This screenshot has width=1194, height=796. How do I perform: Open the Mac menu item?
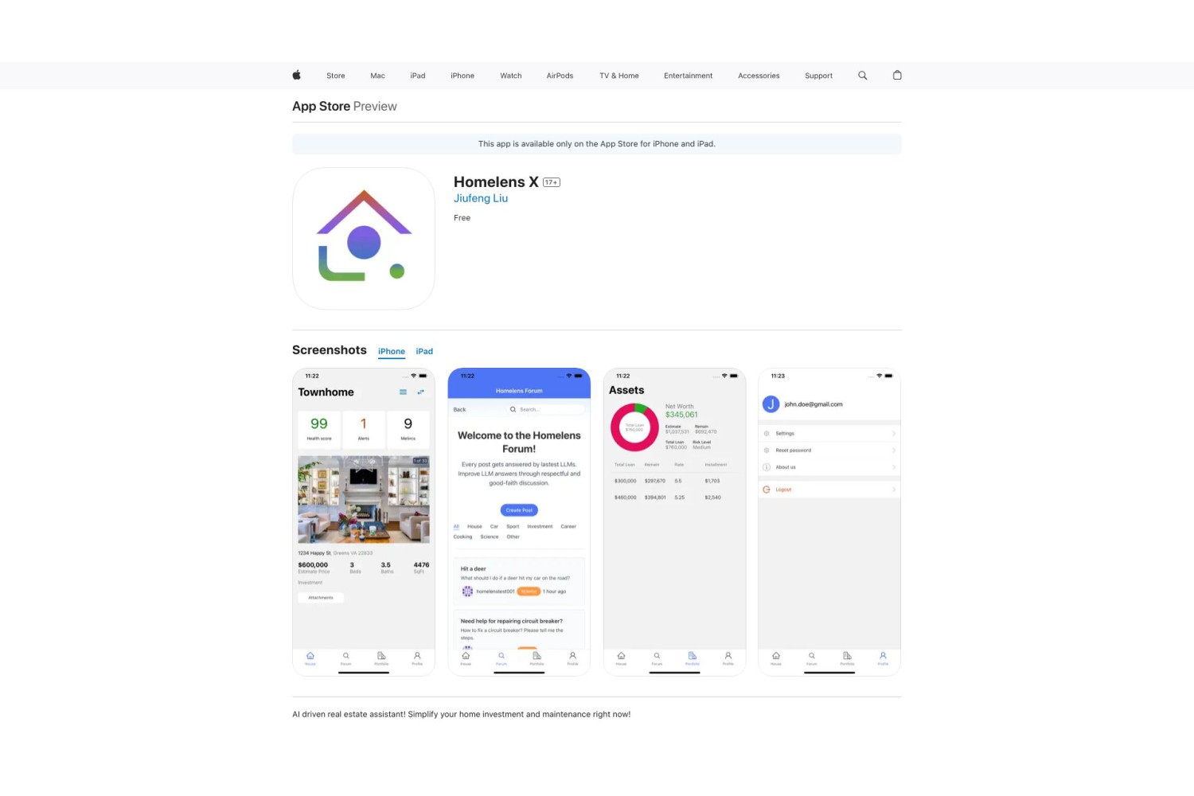point(377,76)
